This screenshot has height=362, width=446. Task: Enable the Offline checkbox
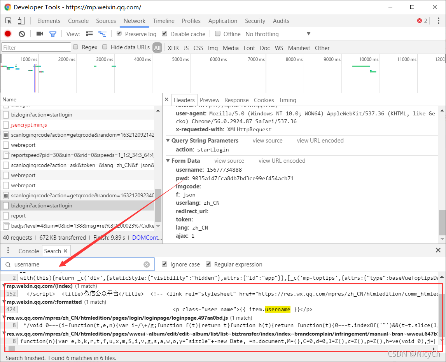[218, 33]
